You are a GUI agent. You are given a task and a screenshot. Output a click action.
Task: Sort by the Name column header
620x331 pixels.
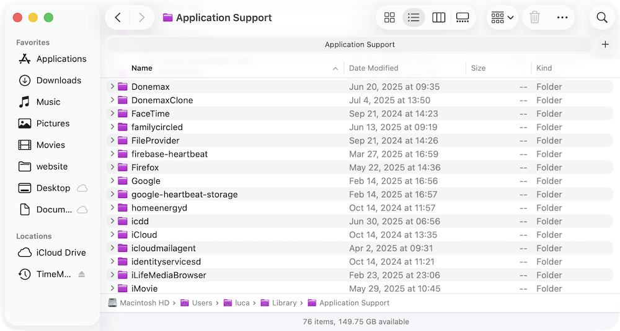[142, 68]
